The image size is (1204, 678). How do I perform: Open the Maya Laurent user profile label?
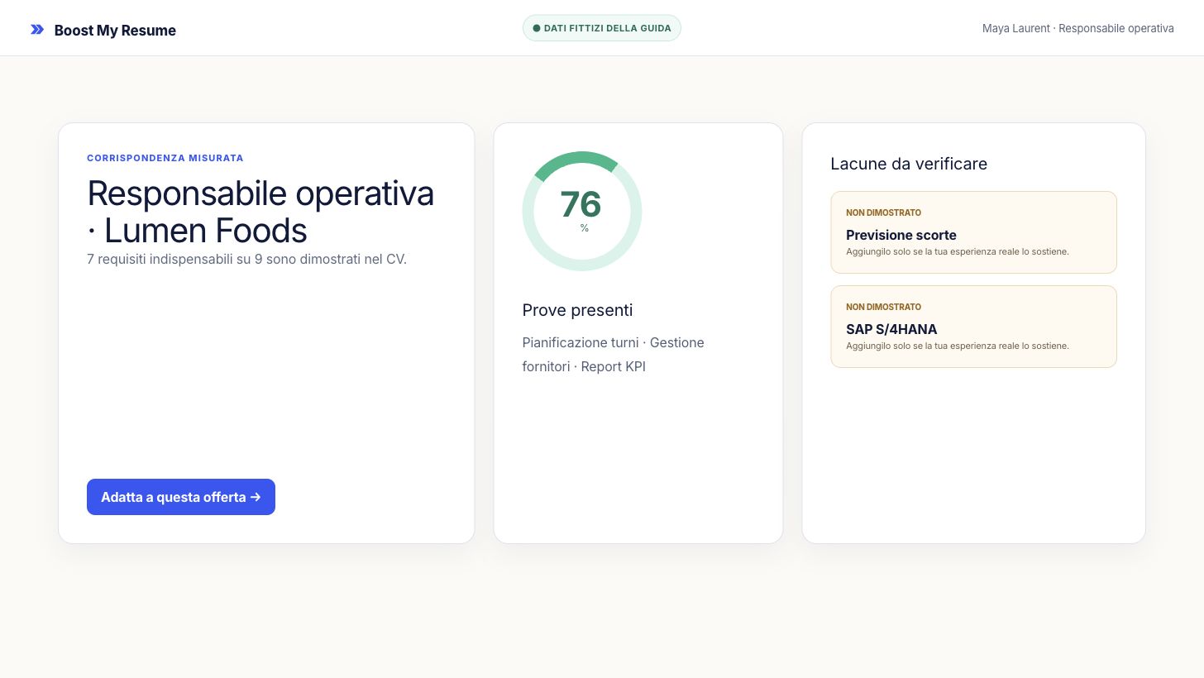tap(1077, 28)
